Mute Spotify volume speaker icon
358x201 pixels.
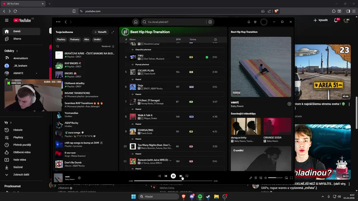click(x=265, y=178)
